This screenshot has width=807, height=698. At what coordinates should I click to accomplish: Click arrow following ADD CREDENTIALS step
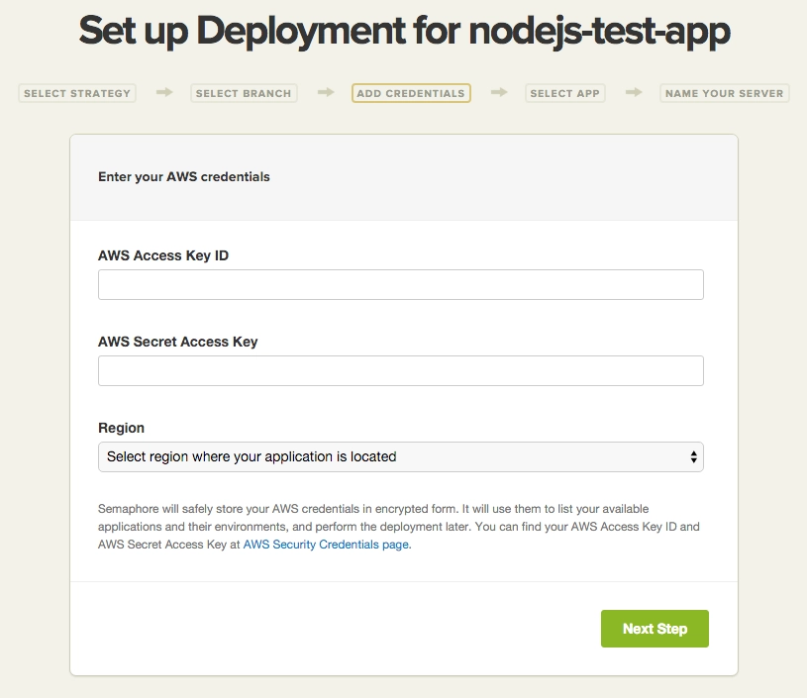tap(499, 93)
